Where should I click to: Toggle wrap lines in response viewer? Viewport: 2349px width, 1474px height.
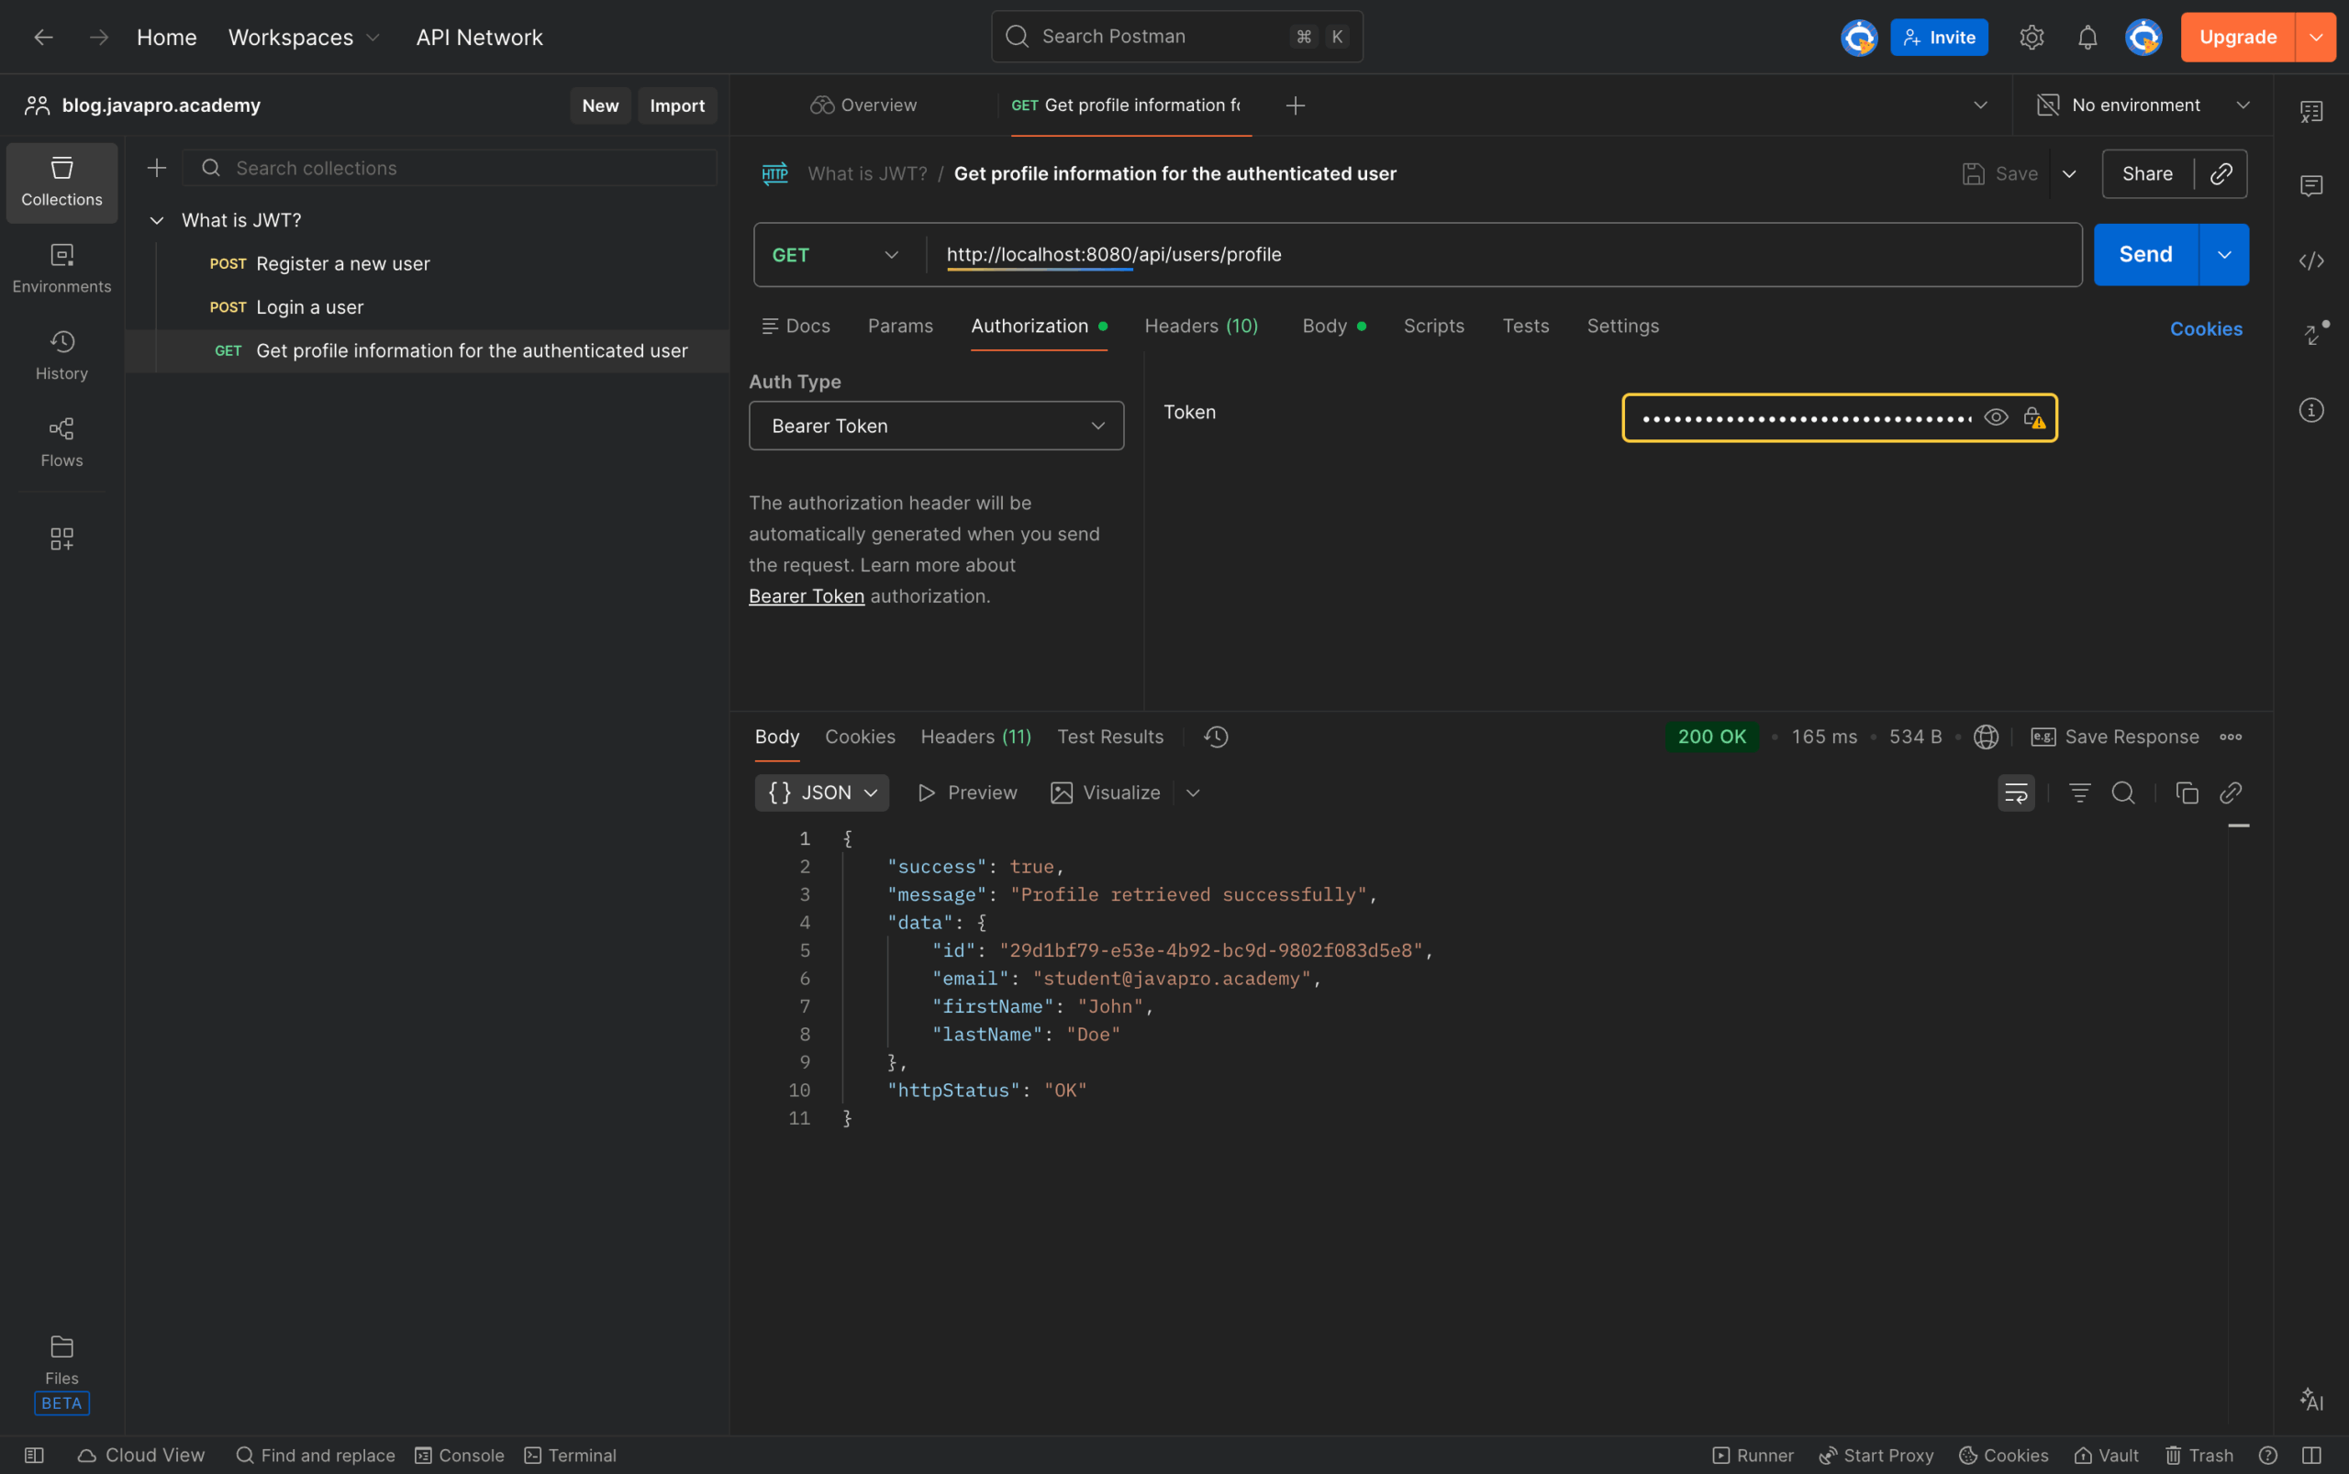click(x=2016, y=792)
